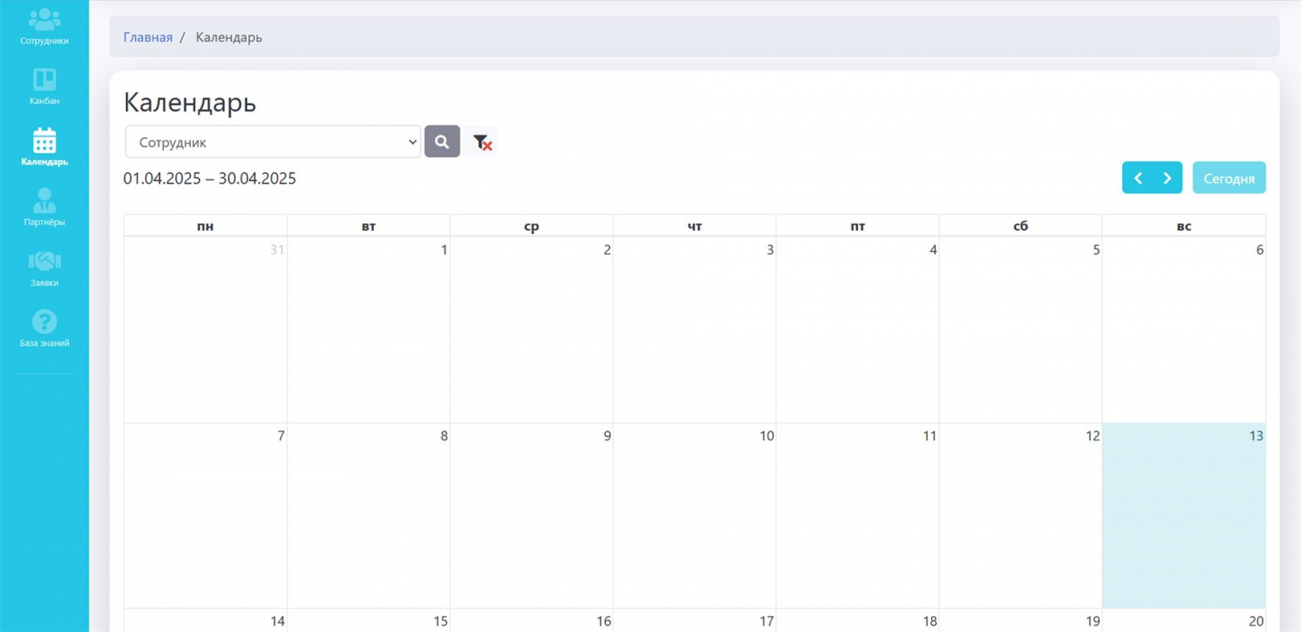The width and height of the screenshot is (1301, 632).
Task: Click the Сегодня button
Action: pos(1229,178)
